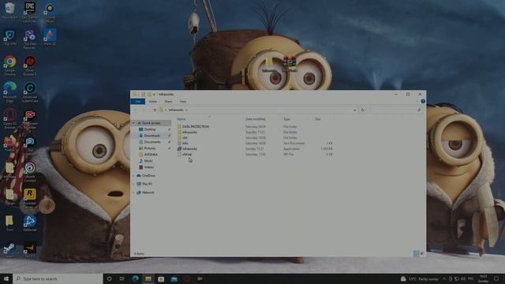The image size is (505, 284).
Task: Open the Home ribbon tab
Action: coord(152,102)
